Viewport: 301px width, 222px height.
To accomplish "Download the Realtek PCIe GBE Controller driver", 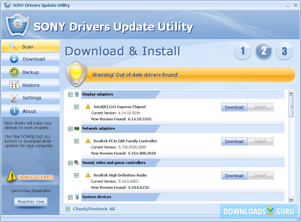I will click(234, 141).
